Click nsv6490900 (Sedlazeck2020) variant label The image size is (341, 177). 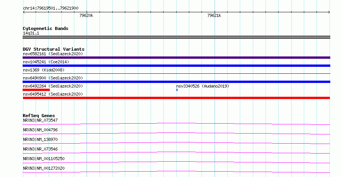coord(53,78)
